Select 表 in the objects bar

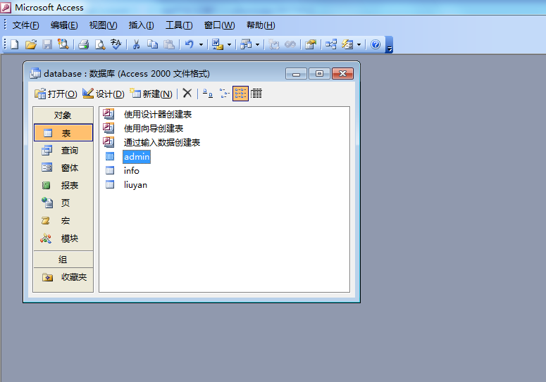(63, 133)
